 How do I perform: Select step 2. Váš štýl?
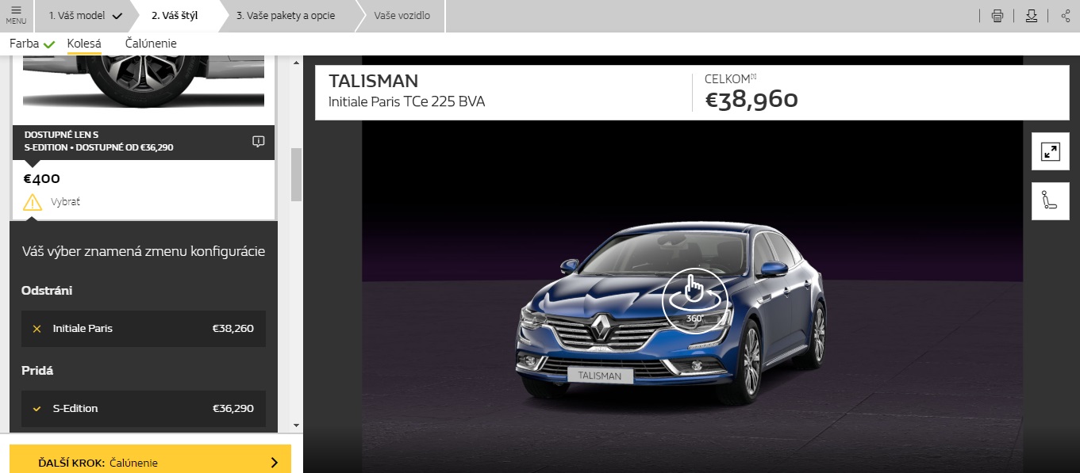click(175, 16)
